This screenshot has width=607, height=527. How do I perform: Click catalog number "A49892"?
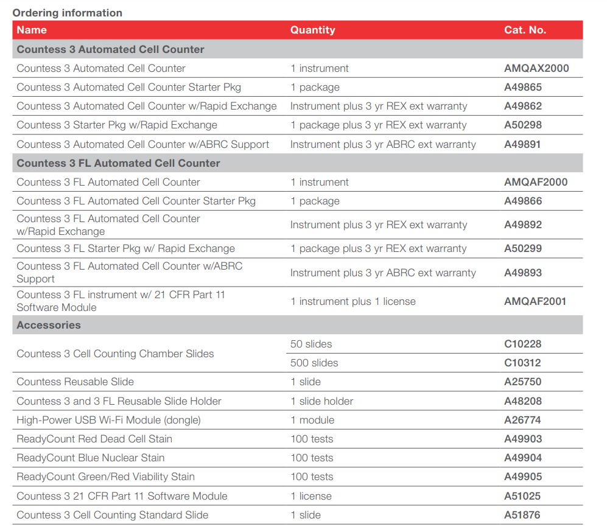tap(523, 225)
